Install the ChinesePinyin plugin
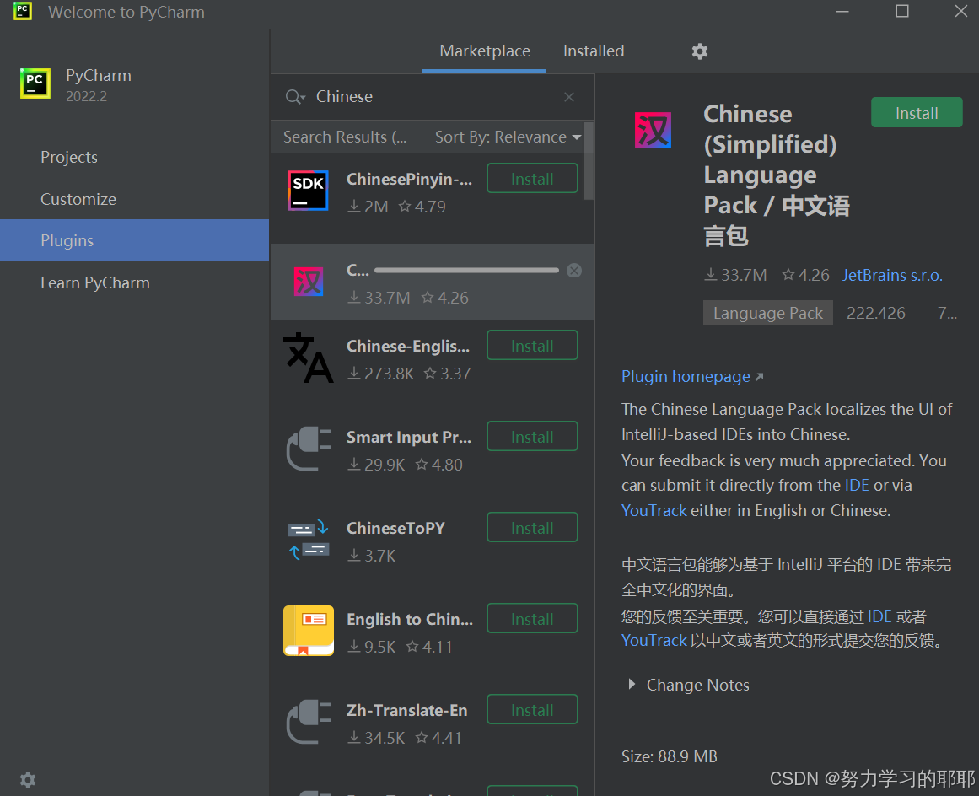Viewport: 979px width, 796px height. pos(532,179)
